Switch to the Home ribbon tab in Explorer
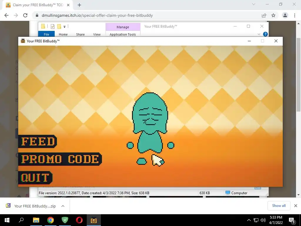Image resolution: width=301 pixels, height=226 pixels. point(63,34)
